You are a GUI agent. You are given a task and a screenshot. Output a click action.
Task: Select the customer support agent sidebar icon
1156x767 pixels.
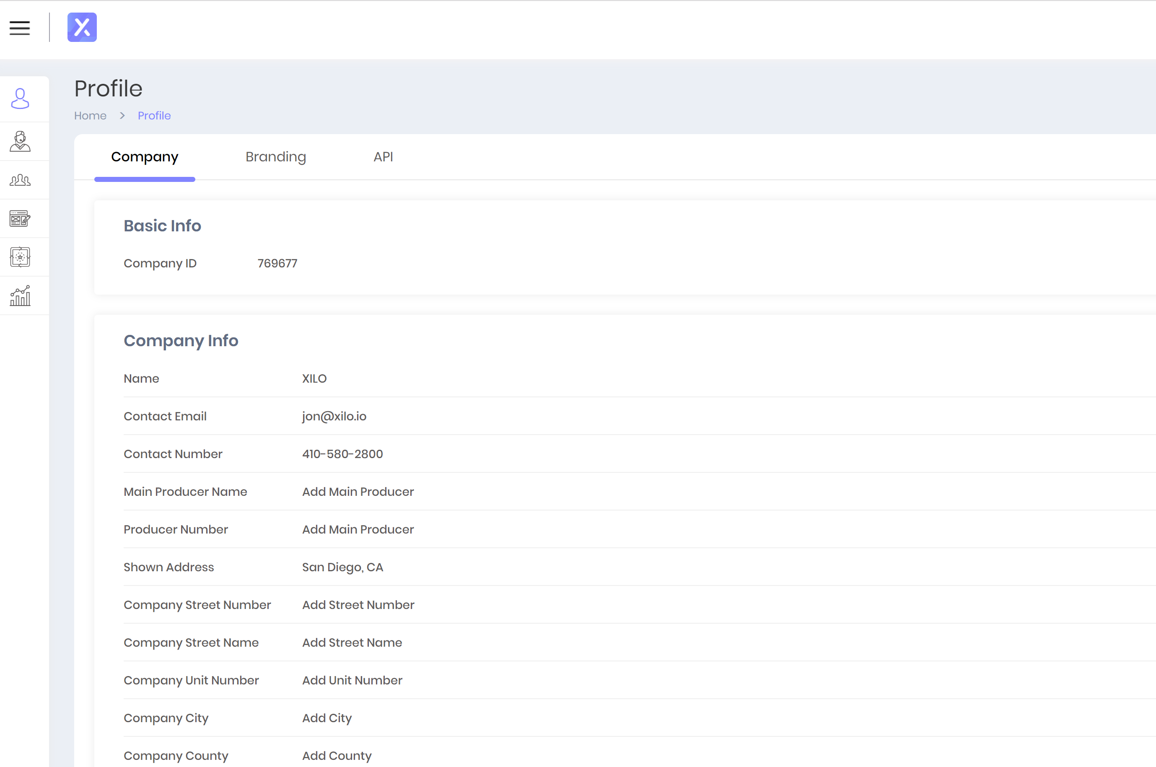[20, 141]
